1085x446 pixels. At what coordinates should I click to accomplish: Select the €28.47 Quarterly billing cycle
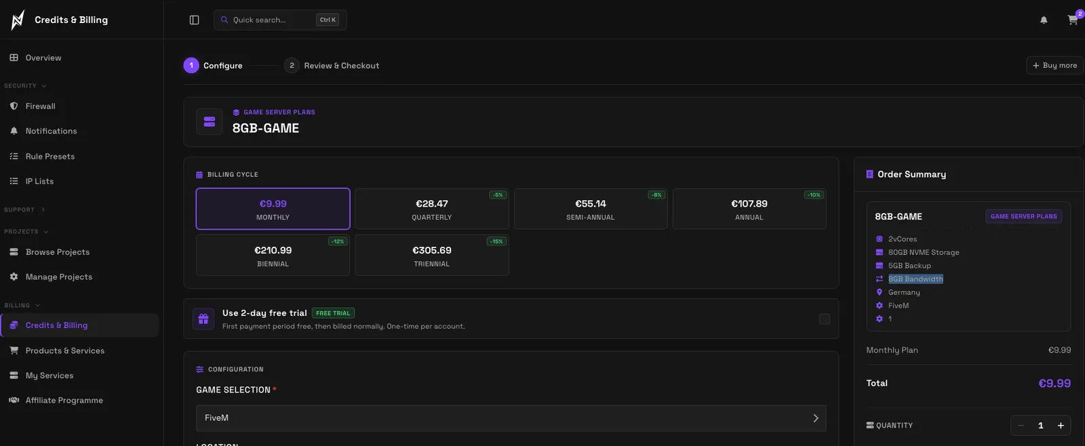tap(431, 209)
